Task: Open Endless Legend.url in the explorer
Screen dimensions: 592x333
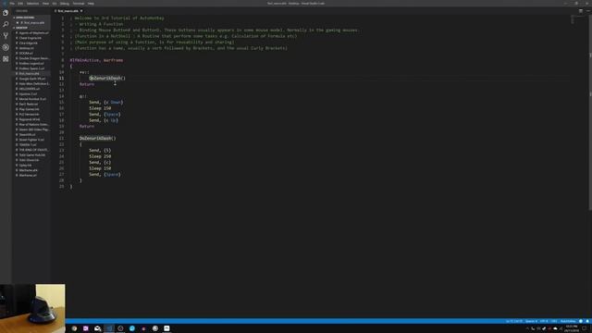Action: [32, 64]
